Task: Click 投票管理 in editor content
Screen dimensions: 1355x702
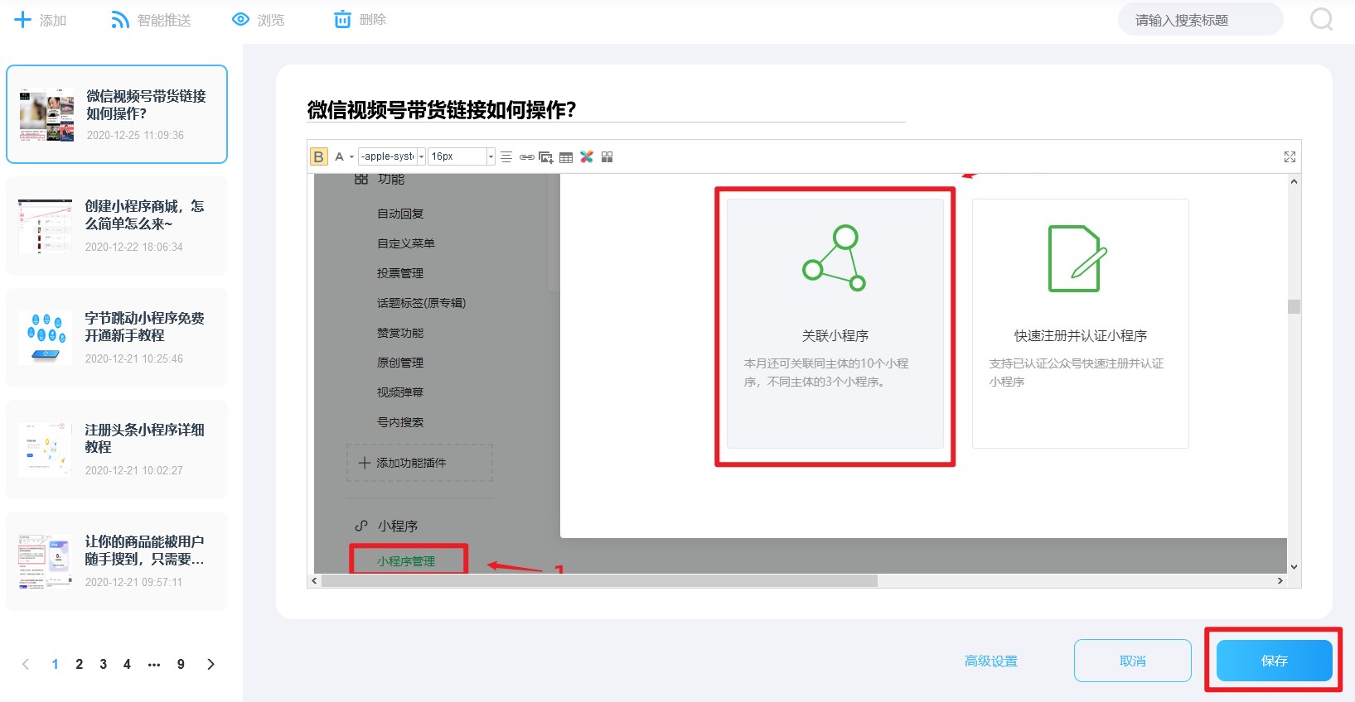Action: pyautogui.click(x=400, y=273)
